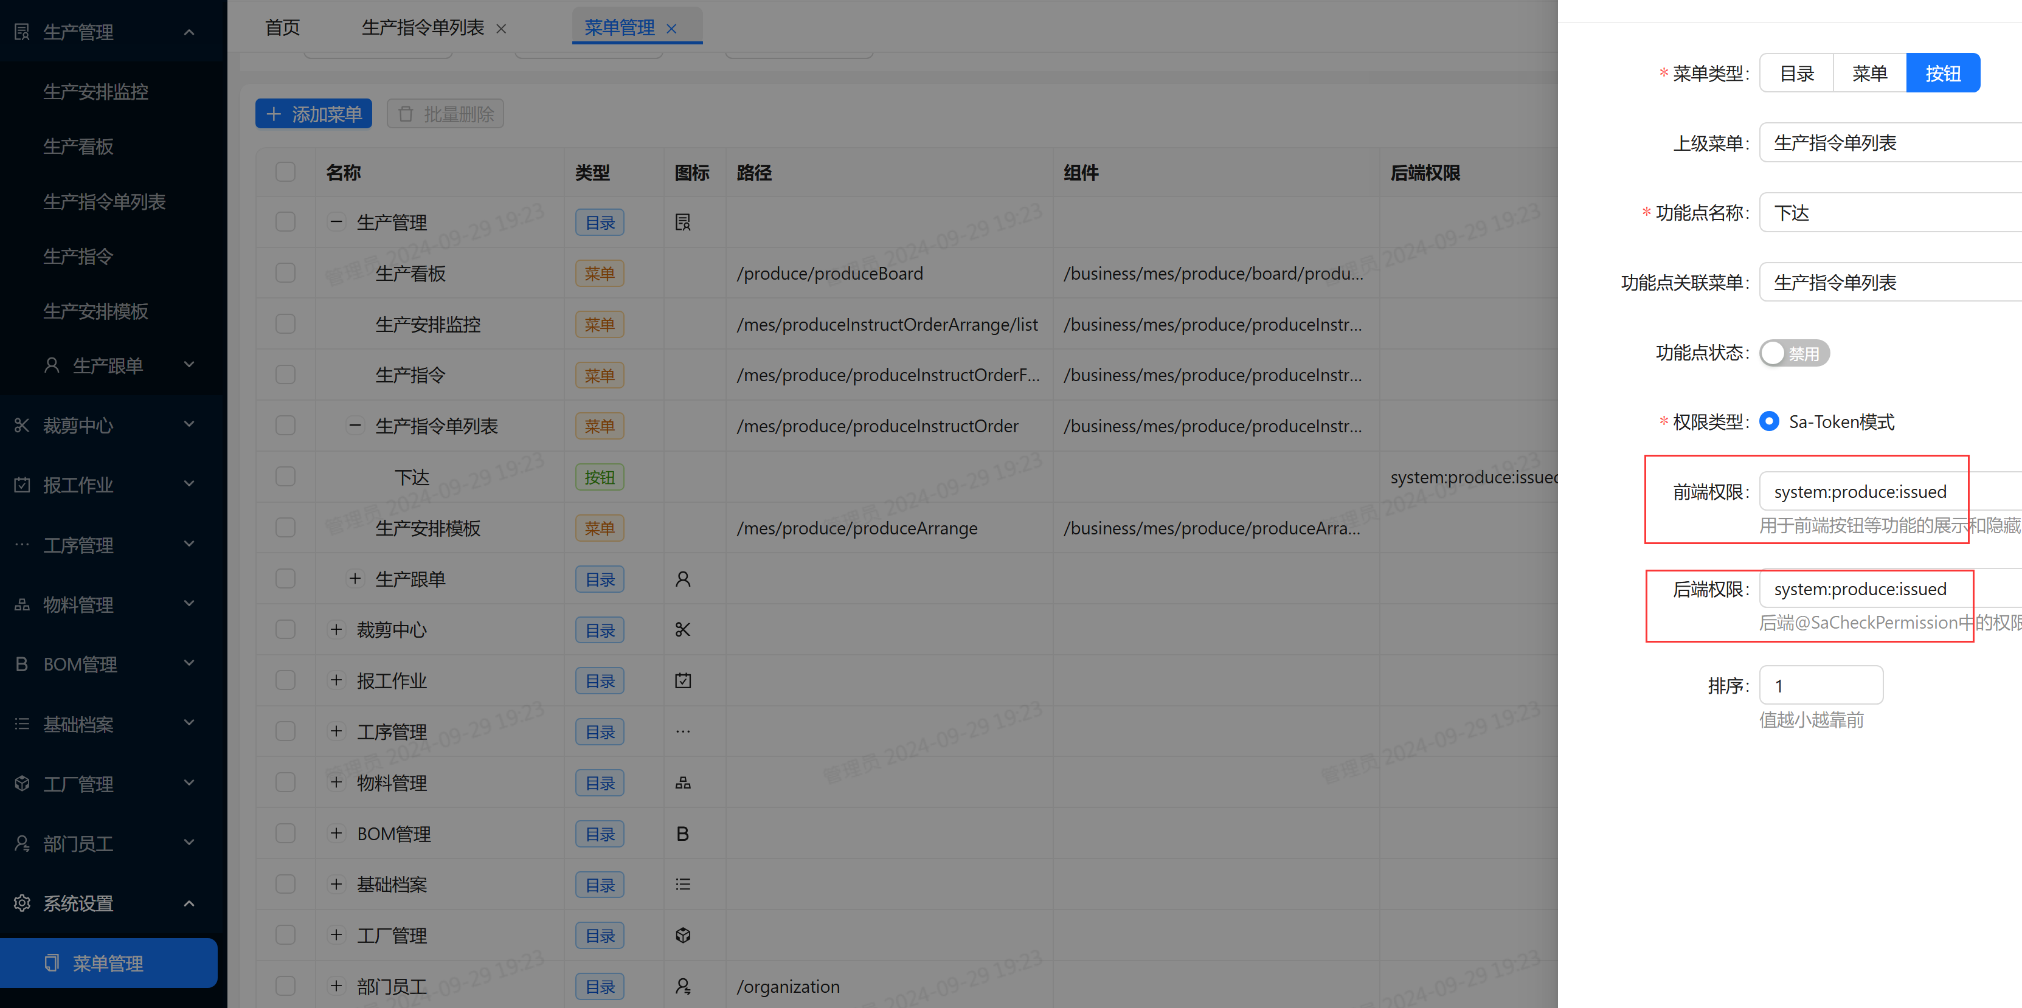Image resolution: width=2022 pixels, height=1008 pixels.
Task: Click the B icon in the BOM管理 table row
Action: (x=683, y=833)
